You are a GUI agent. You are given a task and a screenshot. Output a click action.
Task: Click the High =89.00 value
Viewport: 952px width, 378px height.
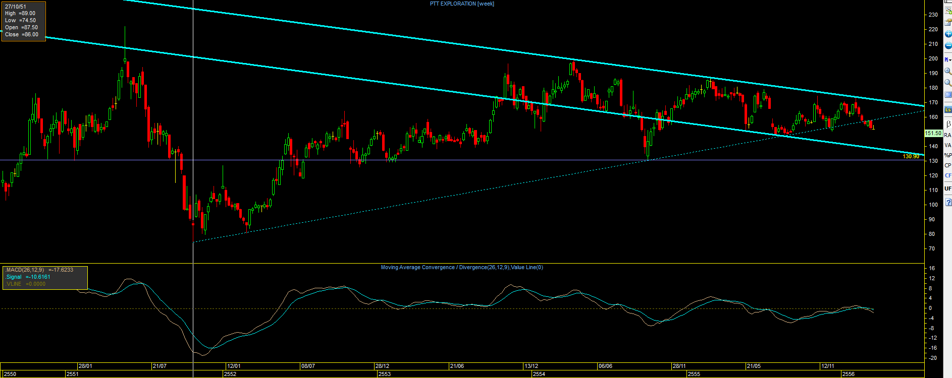click(x=20, y=14)
